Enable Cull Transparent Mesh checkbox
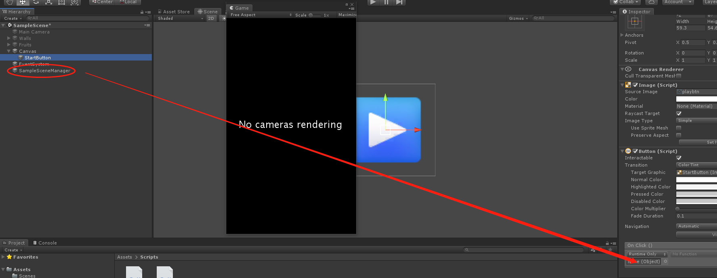The height and width of the screenshot is (278, 717). pyautogui.click(x=679, y=76)
